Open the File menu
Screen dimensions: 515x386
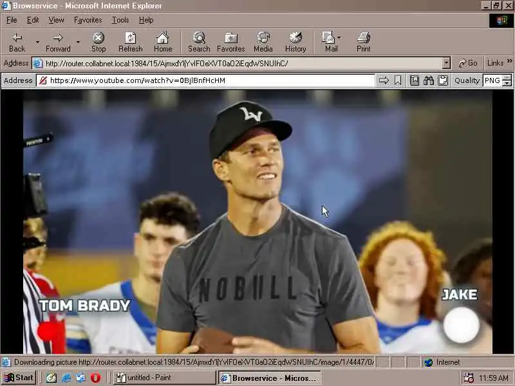[12, 20]
